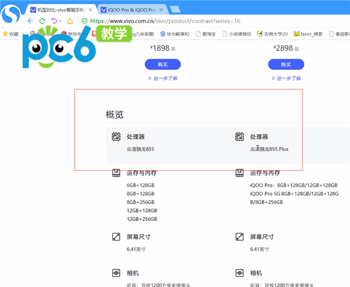Click the 12GB+256GB storage option text
350x287 pixels.
tap(142, 219)
